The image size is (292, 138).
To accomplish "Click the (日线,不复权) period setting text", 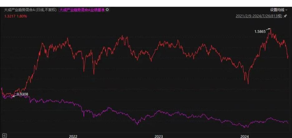I will pos(46,10).
